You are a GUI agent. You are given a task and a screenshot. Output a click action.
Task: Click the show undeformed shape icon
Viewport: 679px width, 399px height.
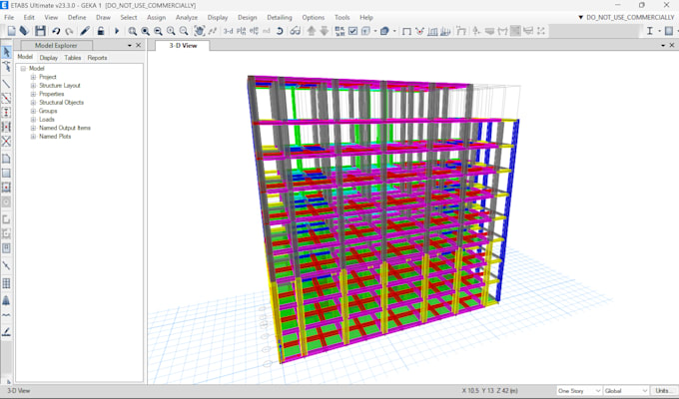[x=406, y=31]
